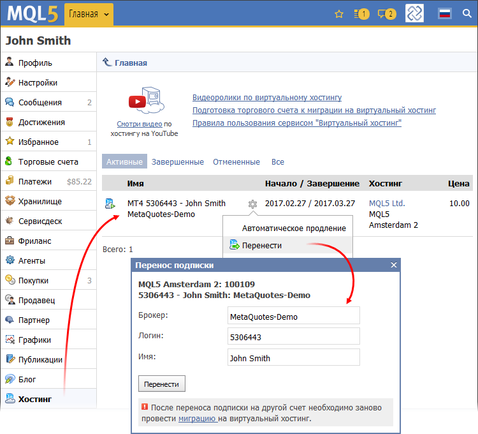Screen dimensions: 478x434
Task: Click the Логин input field
Action: click(x=294, y=336)
